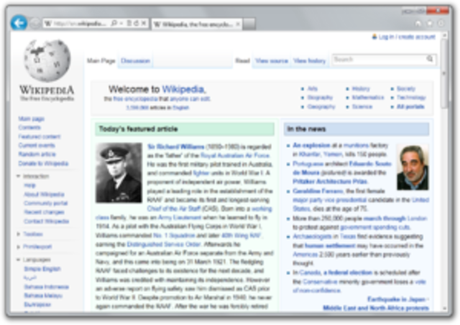The width and height of the screenshot is (460, 325).
Task: Click Donate to Wikipedia
Action: pyautogui.click(x=43, y=163)
